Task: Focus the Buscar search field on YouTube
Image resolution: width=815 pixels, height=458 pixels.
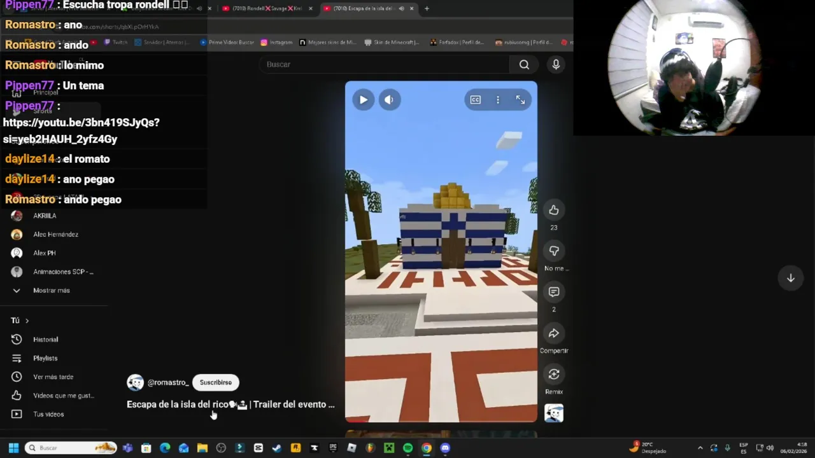Action: point(385,64)
